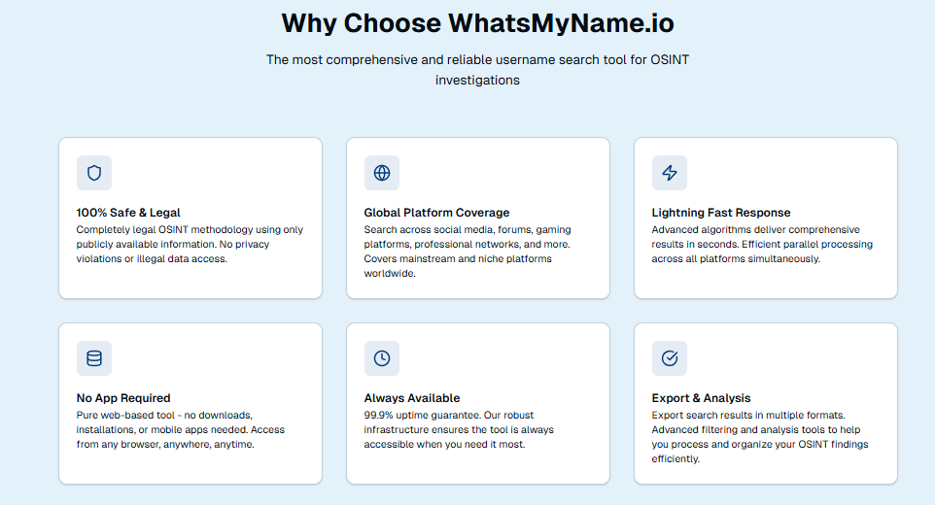Click the checkmark circle icon for Export & Analysis
The height and width of the screenshot is (505, 935).
coord(670,358)
